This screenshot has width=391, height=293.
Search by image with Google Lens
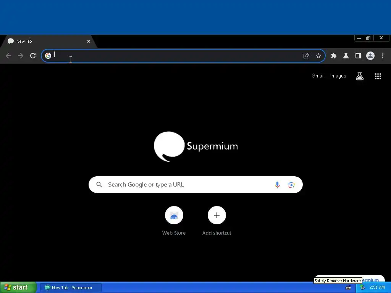pyautogui.click(x=291, y=185)
